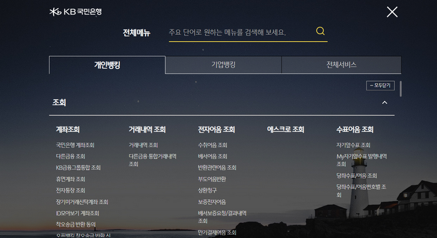
Task: Close the full menu overlay
Action: [392, 12]
